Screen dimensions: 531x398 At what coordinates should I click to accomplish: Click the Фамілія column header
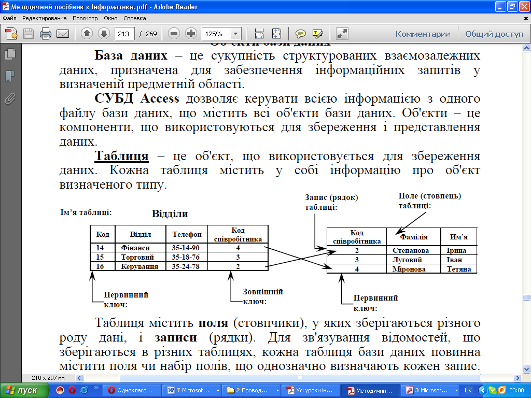tap(414, 237)
